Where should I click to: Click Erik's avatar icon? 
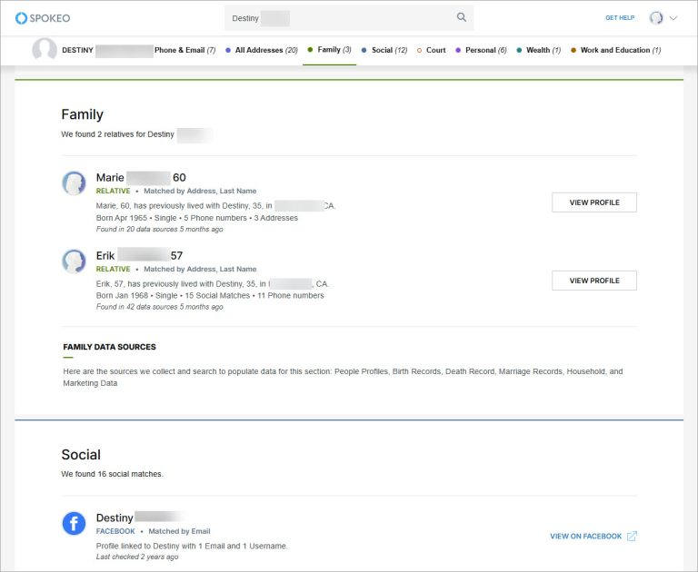tap(74, 261)
